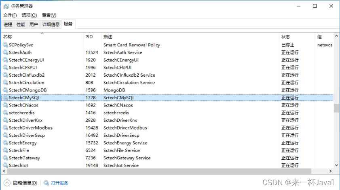Open the 文件(F) menu

(10, 15)
